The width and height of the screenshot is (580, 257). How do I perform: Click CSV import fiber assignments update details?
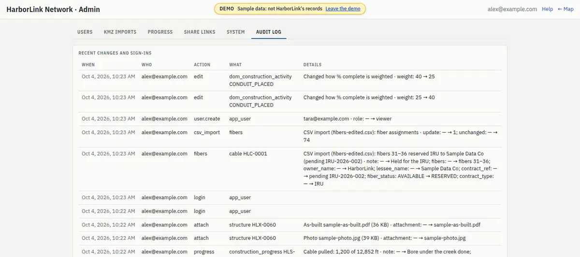coord(400,136)
